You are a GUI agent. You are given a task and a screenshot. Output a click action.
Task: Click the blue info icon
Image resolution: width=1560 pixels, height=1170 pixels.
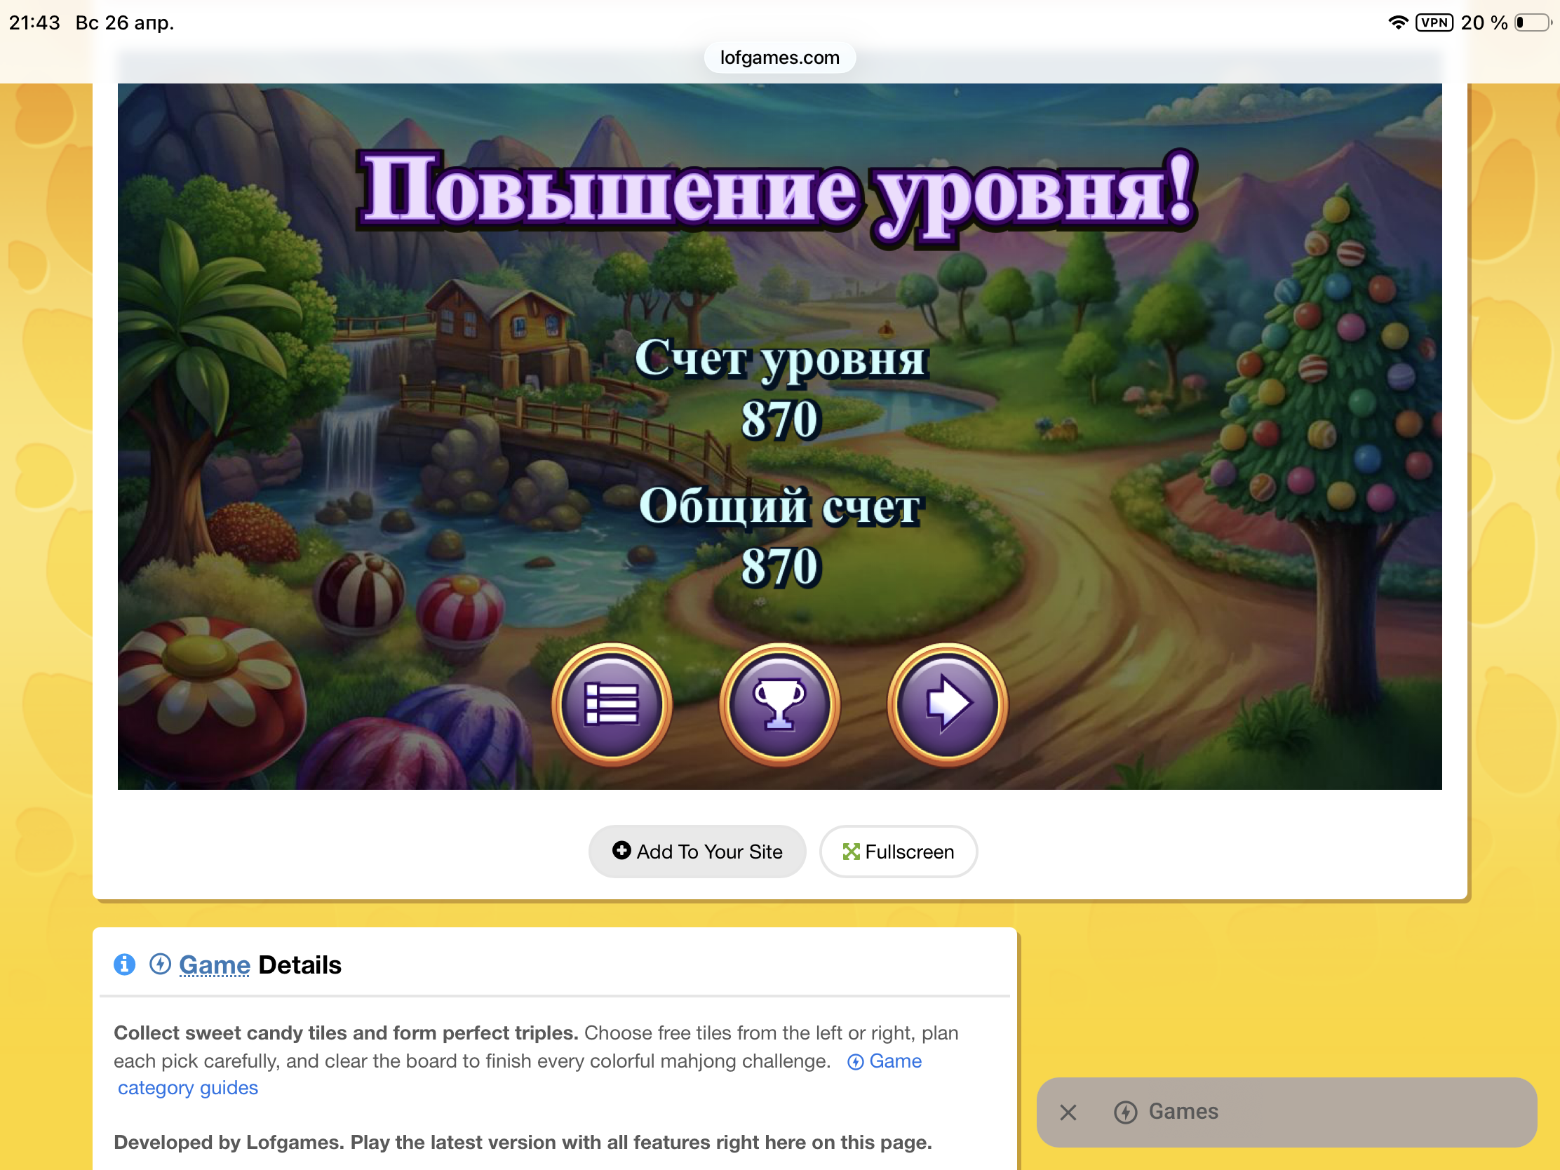point(125,964)
